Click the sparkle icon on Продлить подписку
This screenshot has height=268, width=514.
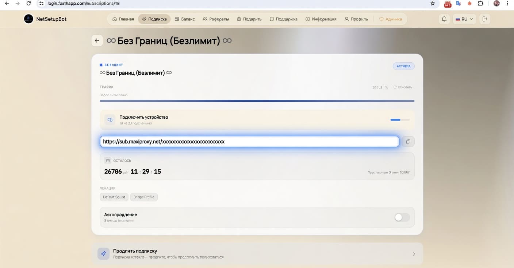point(103,253)
